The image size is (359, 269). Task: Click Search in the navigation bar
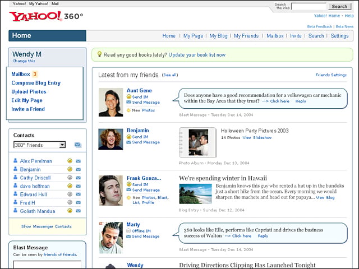click(x=316, y=36)
